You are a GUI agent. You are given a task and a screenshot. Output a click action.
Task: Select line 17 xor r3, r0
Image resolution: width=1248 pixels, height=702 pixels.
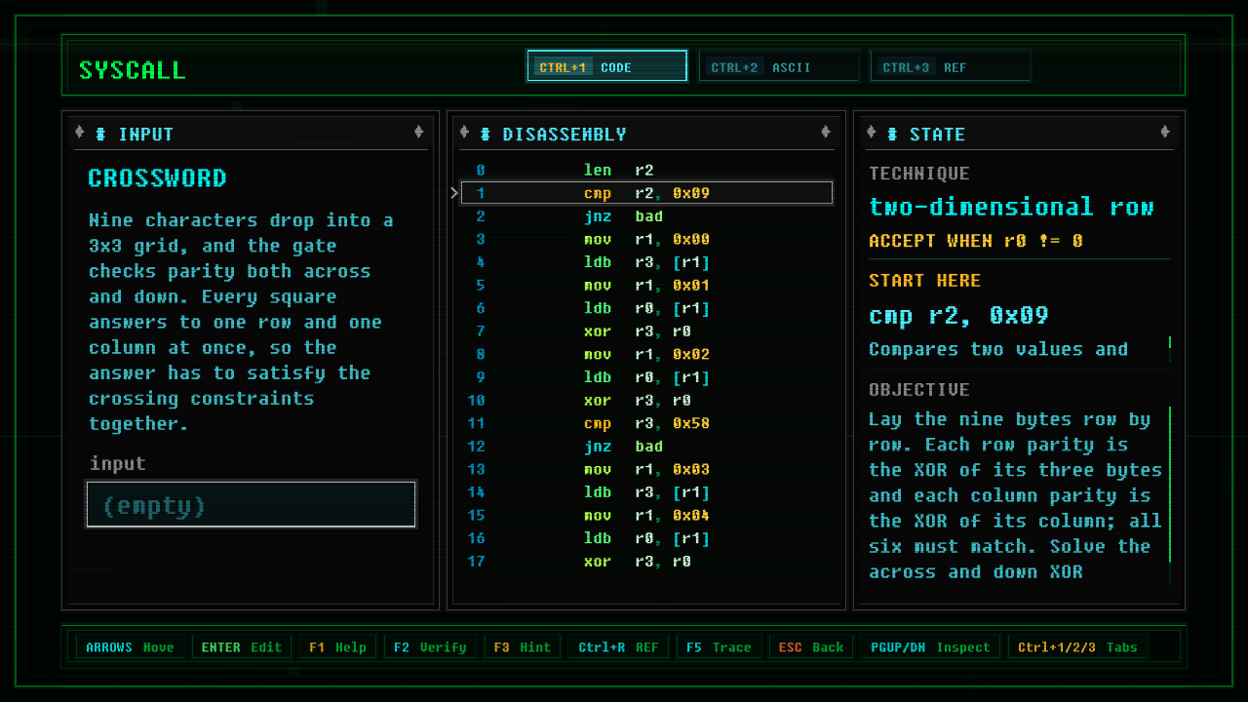coord(646,561)
